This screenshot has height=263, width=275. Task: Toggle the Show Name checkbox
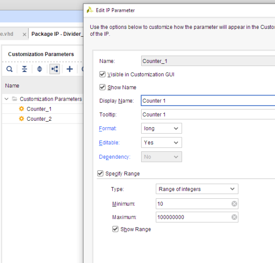point(102,87)
